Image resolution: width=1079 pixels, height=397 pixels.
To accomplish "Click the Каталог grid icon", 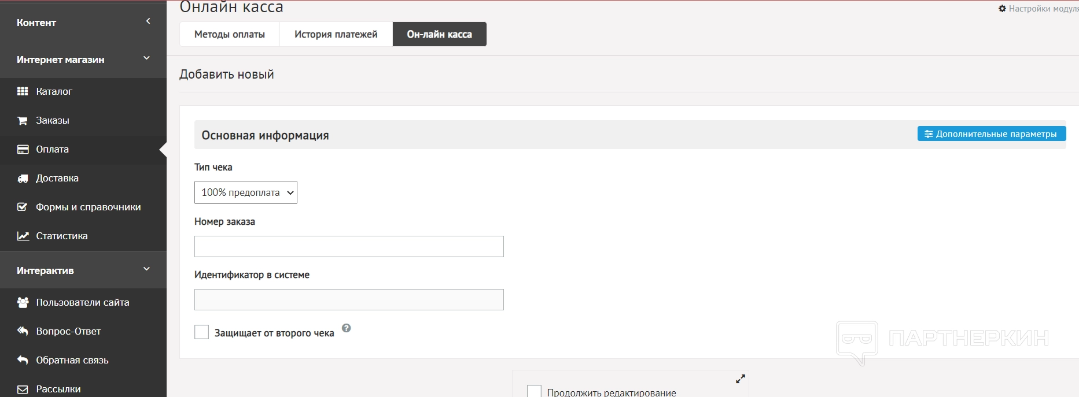I will click(23, 91).
